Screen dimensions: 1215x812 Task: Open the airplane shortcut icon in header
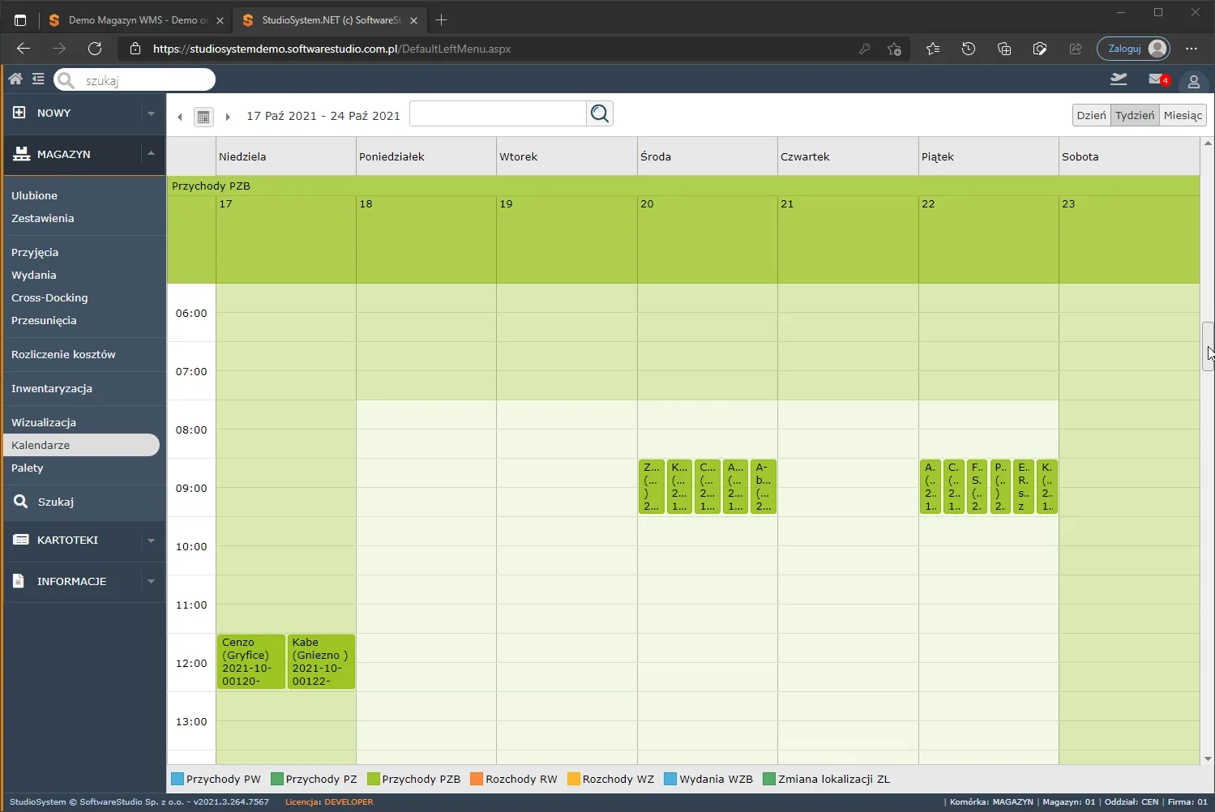[1119, 79]
